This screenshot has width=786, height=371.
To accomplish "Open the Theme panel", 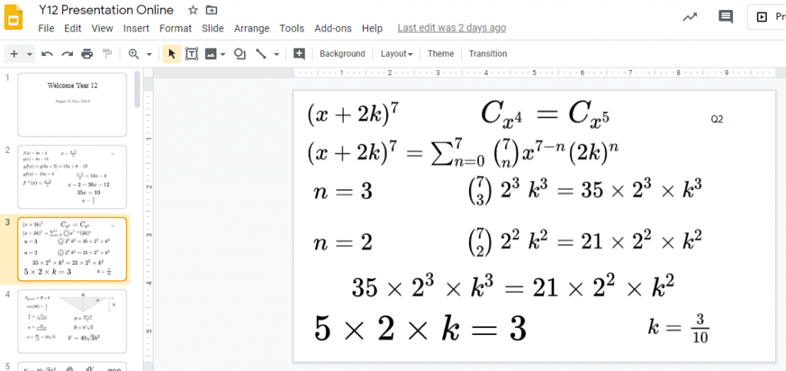I will pyautogui.click(x=441, y=54).
